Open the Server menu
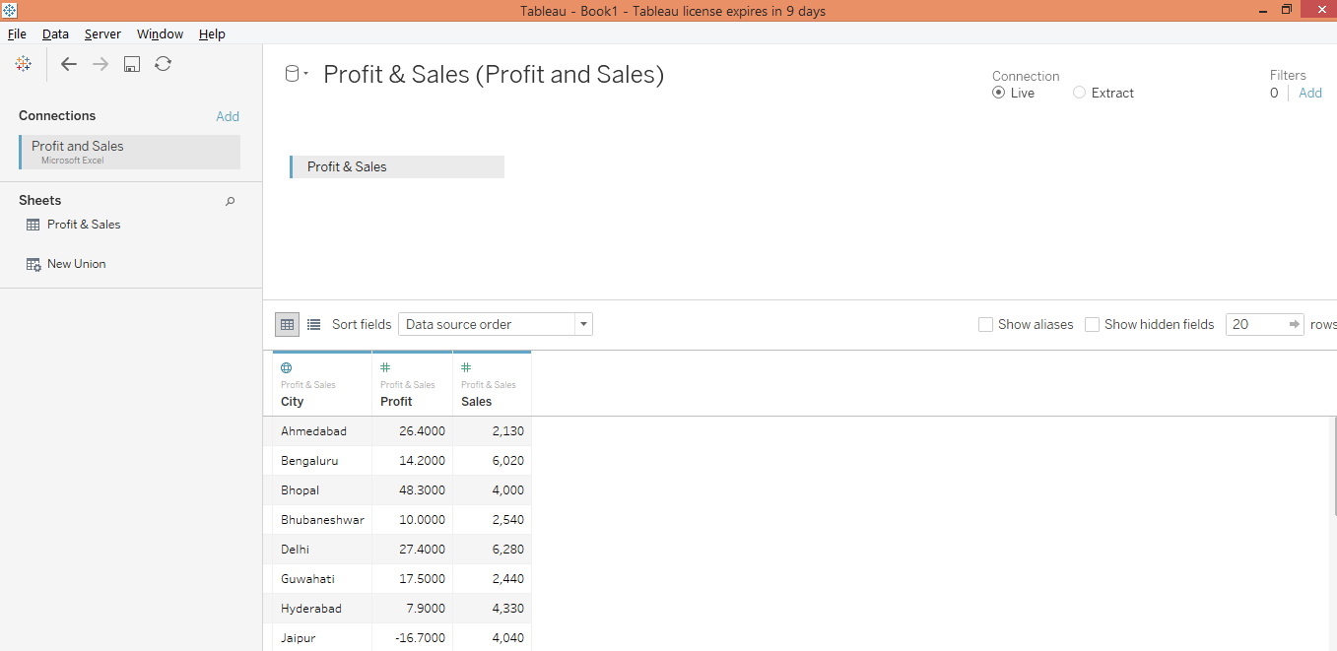The image size is (1337, 651). (102, 33)
